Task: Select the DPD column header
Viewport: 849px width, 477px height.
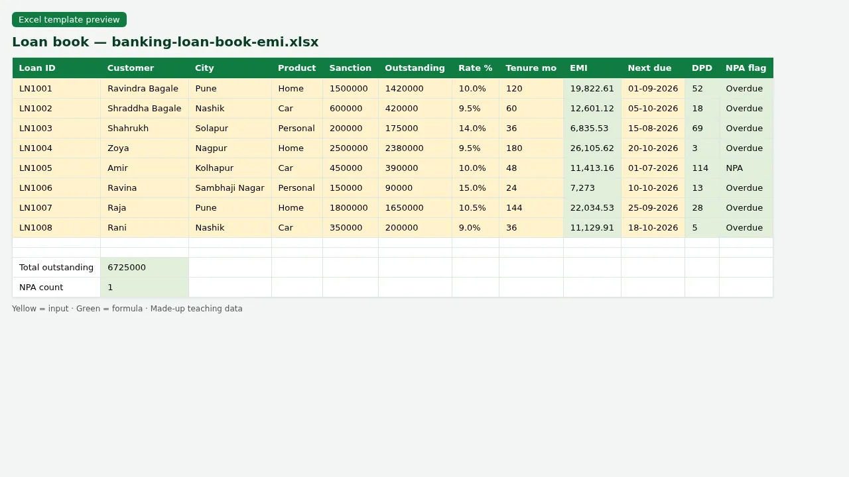Action: click(x=702, y=68)
